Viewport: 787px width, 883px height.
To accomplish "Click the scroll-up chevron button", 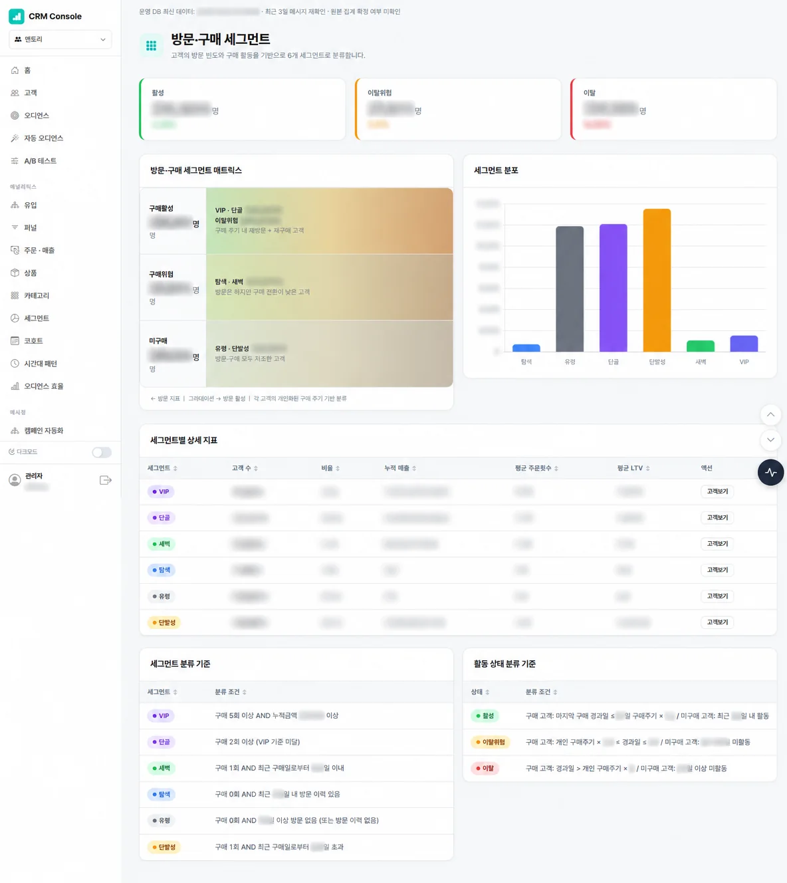I will [x=771, y=415].
